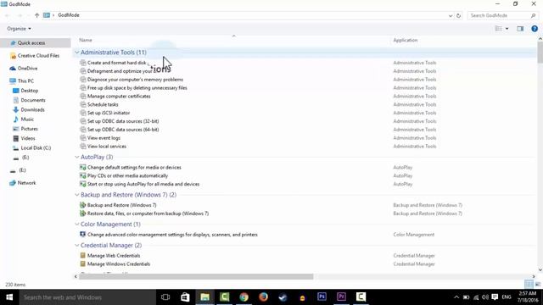
Task: Click the taskbar search box
Action: [87, 297]
